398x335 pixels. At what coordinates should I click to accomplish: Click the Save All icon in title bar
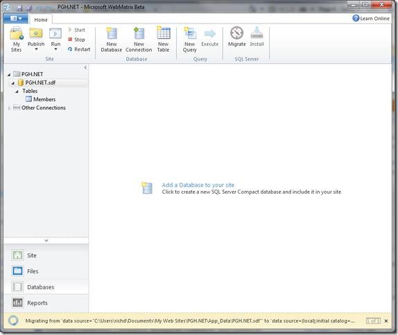point(28,8)
